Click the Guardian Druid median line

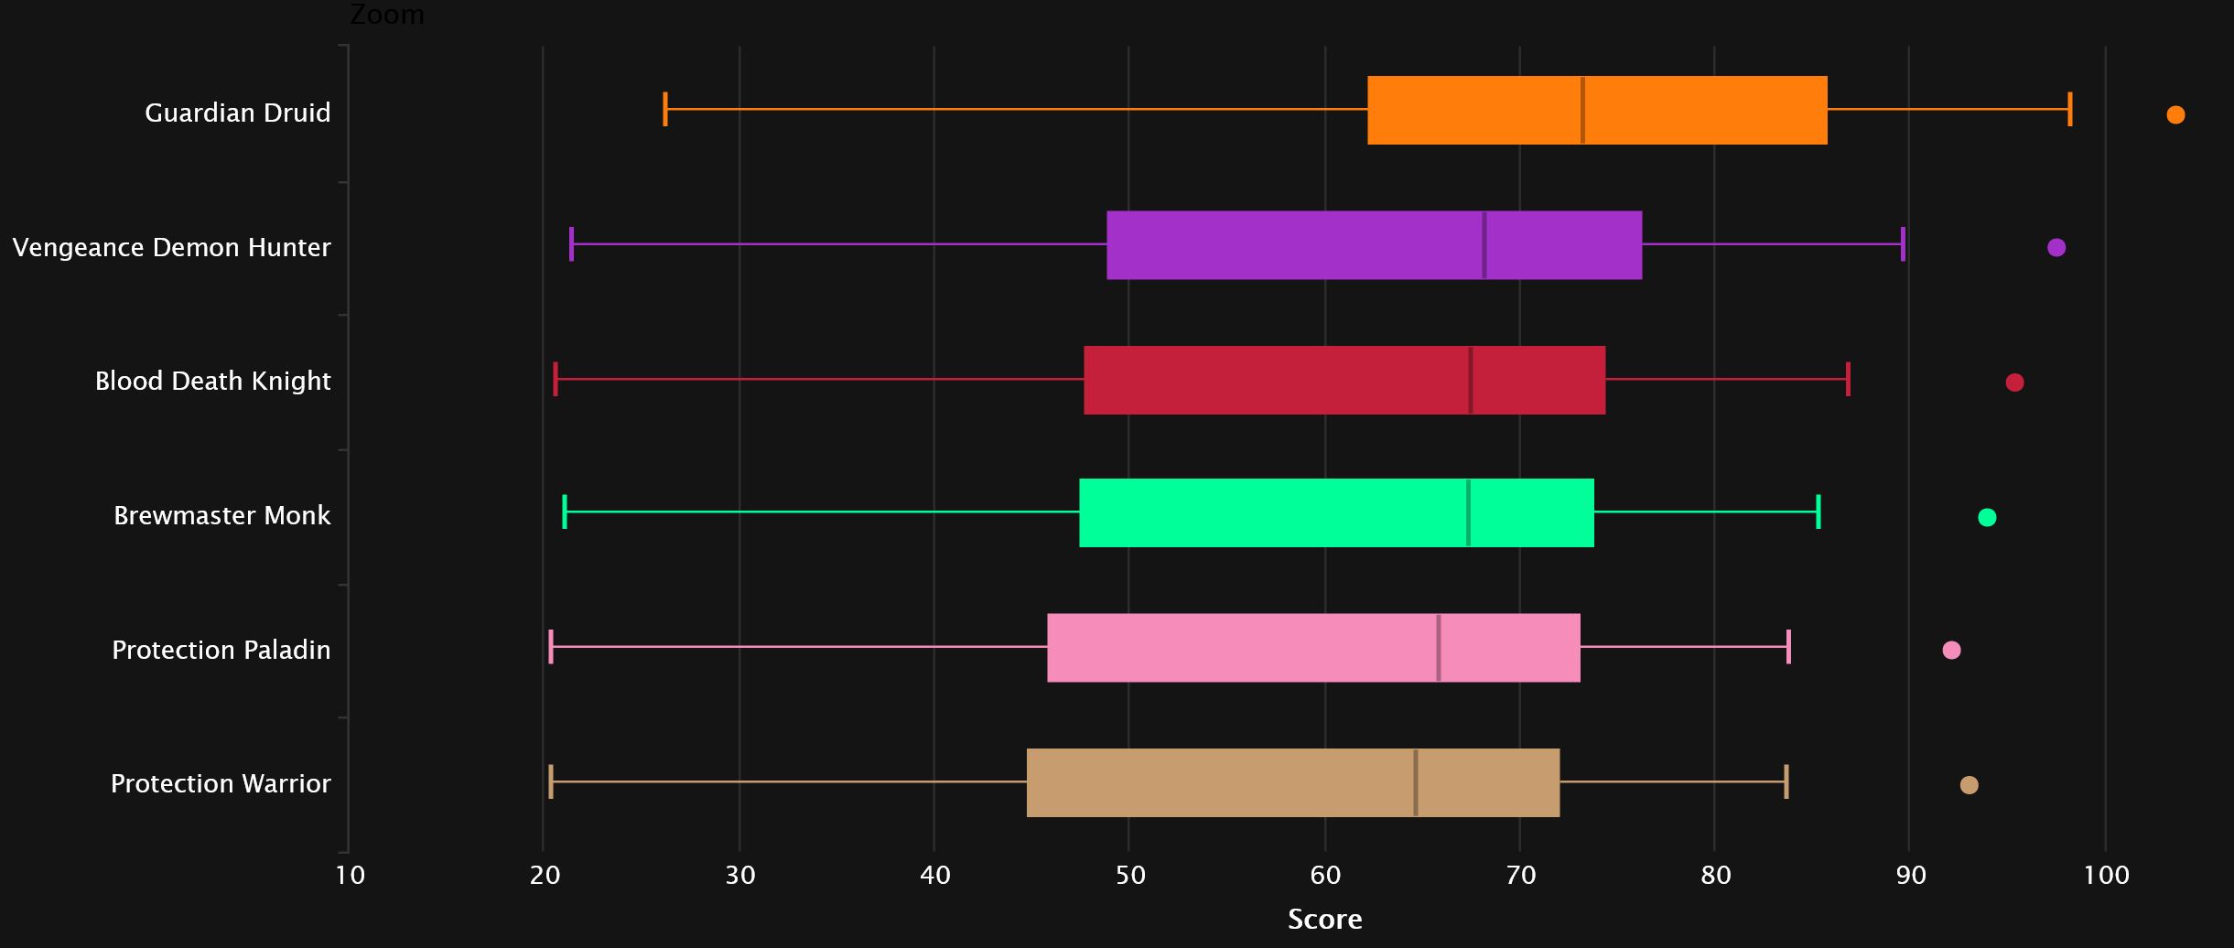click(1582, 111)
